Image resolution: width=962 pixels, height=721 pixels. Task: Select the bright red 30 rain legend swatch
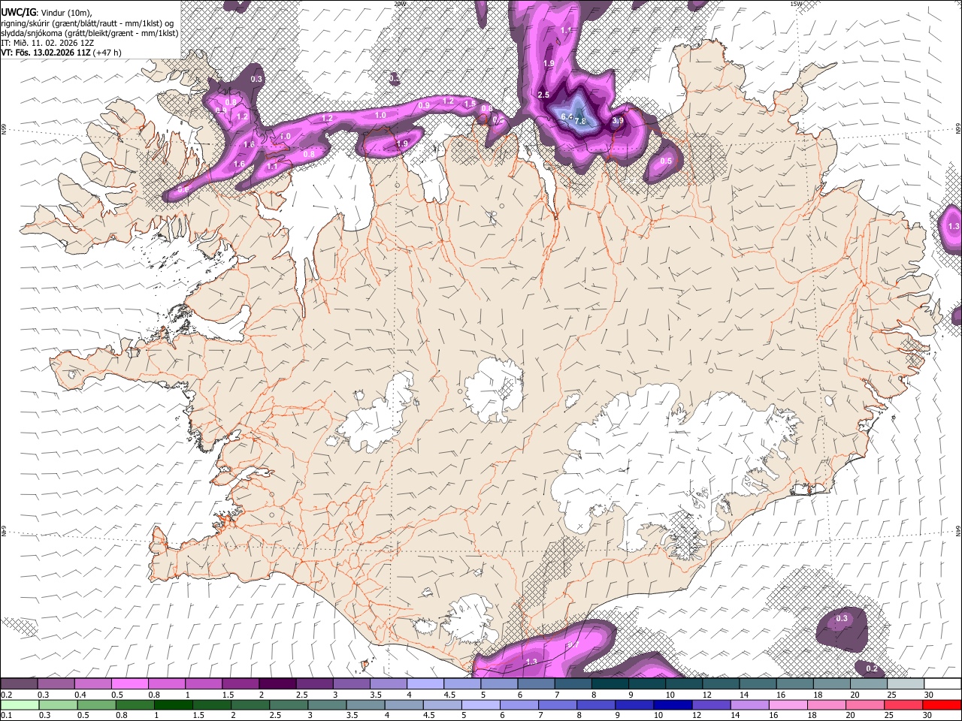point(942,704)
